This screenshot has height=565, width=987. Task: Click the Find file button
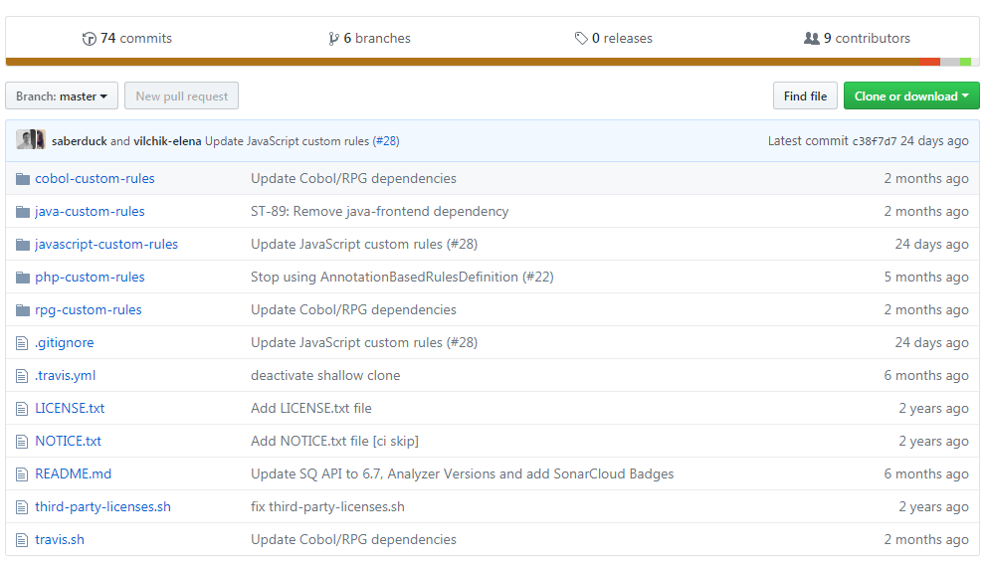point(805,95)
